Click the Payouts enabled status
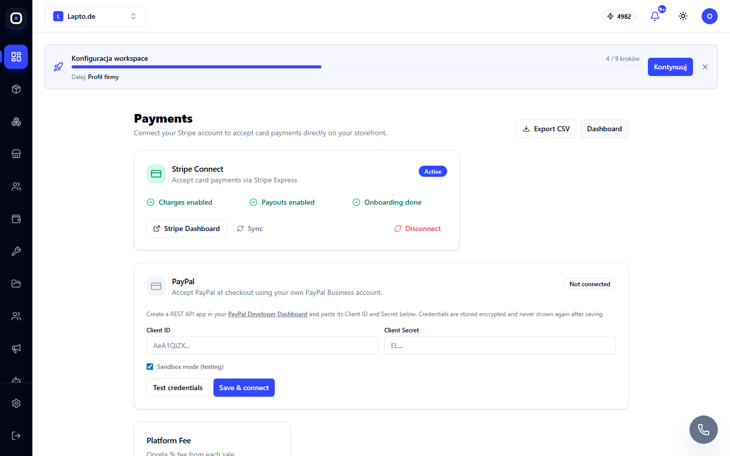 click(x=282, y=202)
